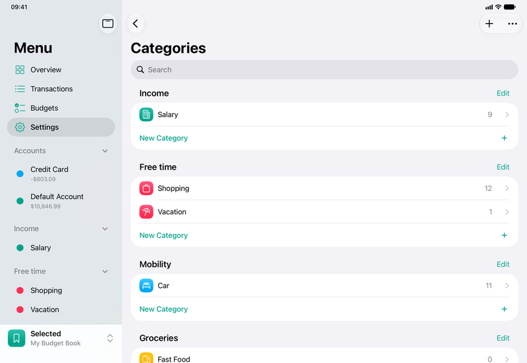Click the battery status icon
This screenshot has width=527, height=363.
[x=509, y=7]
